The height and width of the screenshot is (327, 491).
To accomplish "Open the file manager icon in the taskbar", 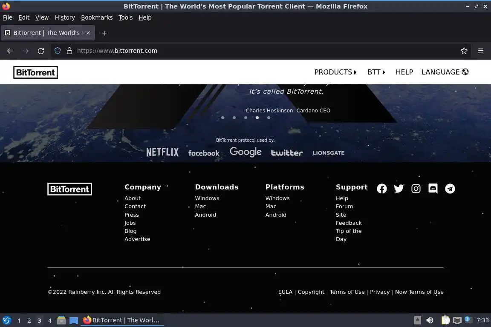I will 61,320.
